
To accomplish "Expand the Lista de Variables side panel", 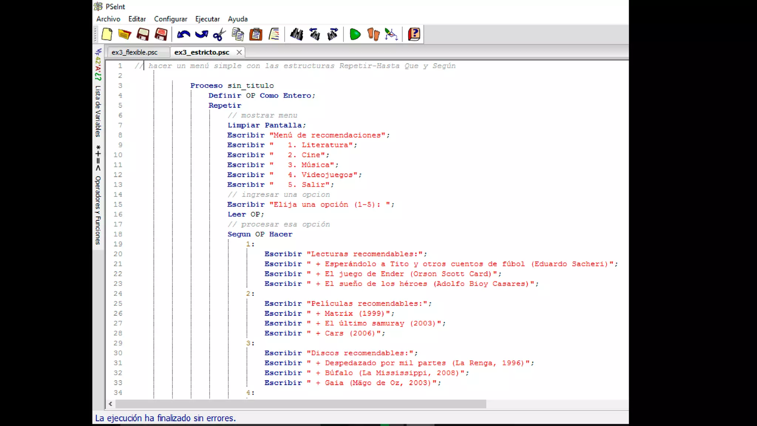I will [x=98, y=111].
